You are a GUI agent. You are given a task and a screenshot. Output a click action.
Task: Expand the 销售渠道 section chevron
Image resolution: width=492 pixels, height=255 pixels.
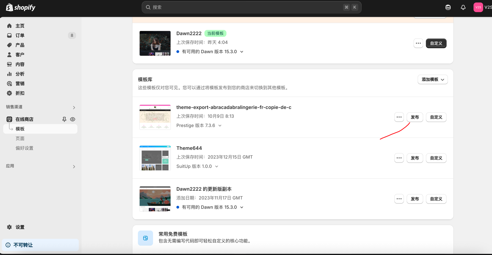74,108
